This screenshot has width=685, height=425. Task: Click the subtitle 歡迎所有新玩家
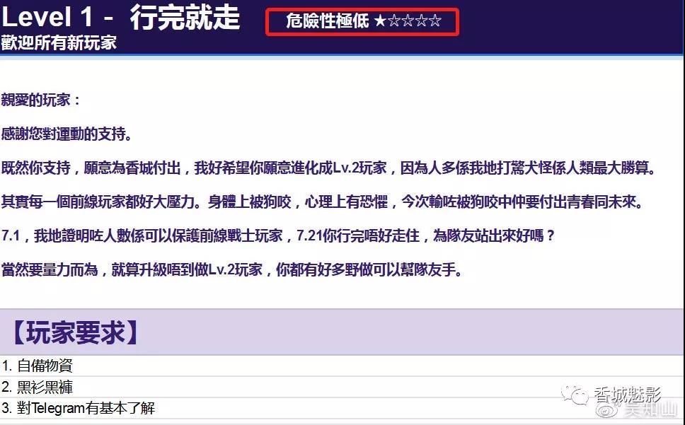(59, 42)
